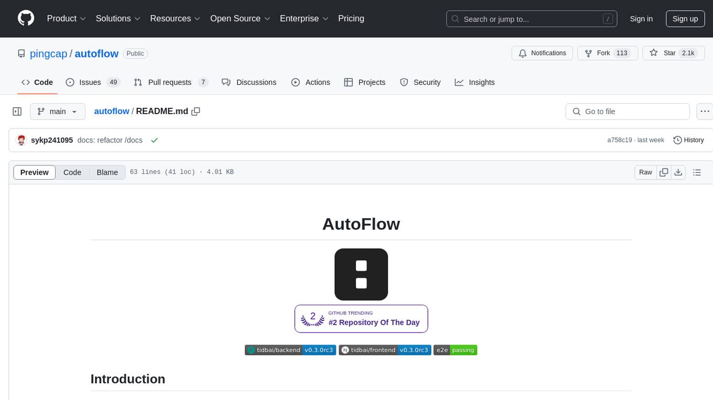
Task: View file History
Action: tap(688, 140)
